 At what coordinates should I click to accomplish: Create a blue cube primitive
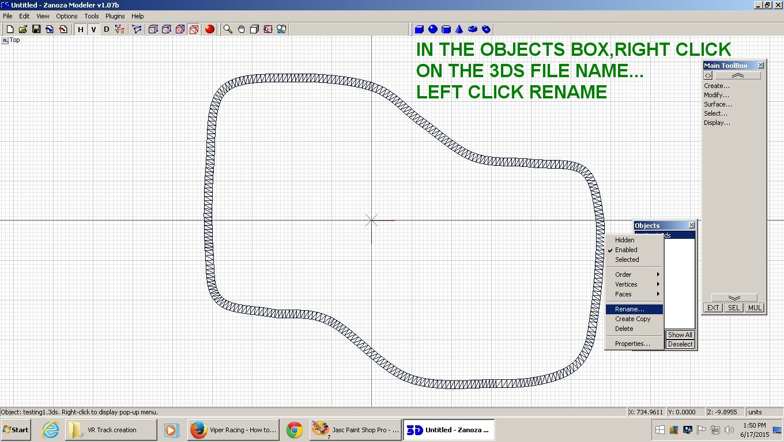click(x=420, y=29)
